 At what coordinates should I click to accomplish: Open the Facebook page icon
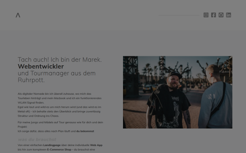click(214, 15)
